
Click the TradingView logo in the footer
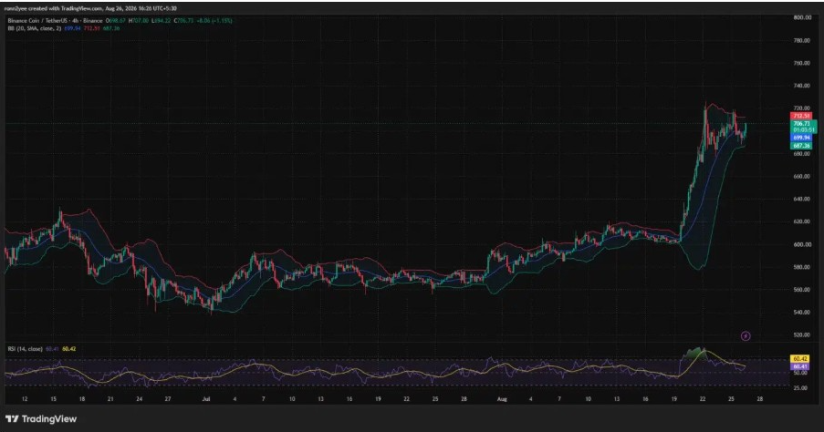[41, 419]
